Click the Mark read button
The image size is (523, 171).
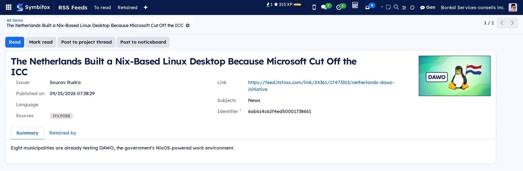41,42
